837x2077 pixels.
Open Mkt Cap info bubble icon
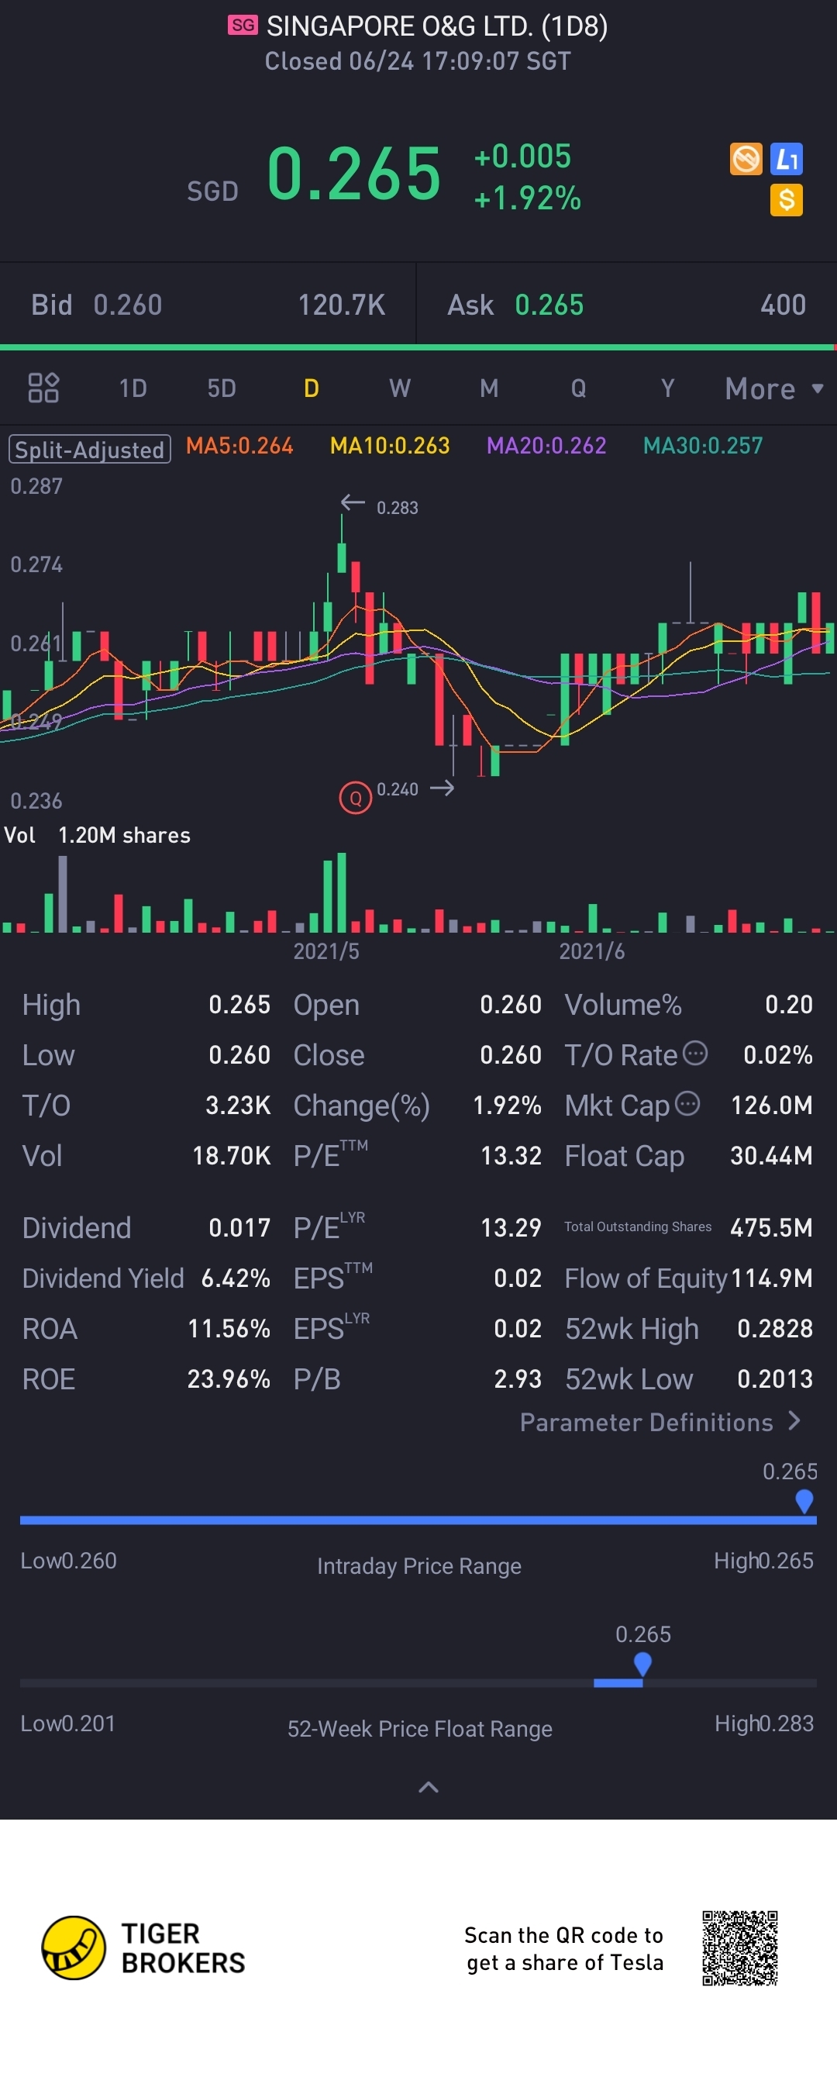pos(687,1103)
